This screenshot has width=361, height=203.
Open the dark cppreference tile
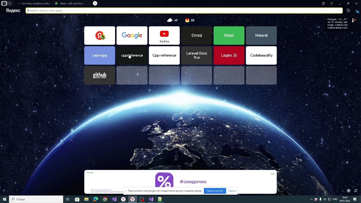point(132,56)
